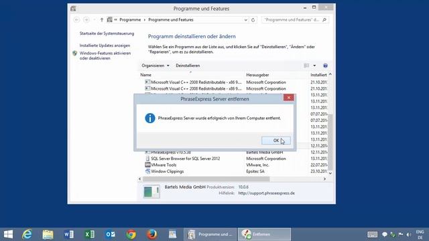Open the volume speaker tray icon
Screen dimensions: 429x241
[409, 234]
